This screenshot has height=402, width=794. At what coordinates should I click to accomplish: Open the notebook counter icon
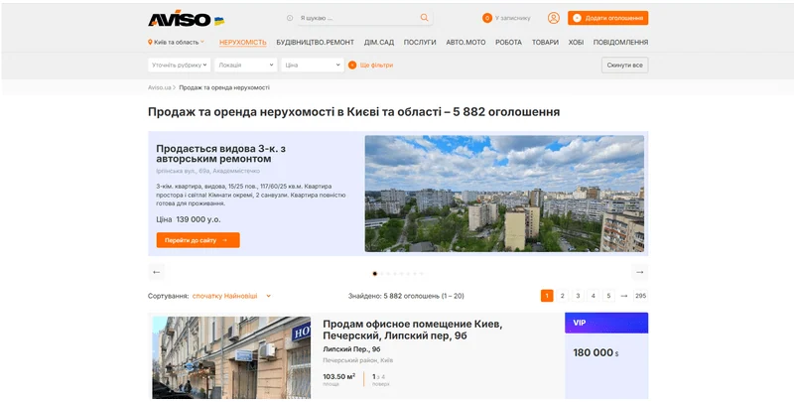487,18
